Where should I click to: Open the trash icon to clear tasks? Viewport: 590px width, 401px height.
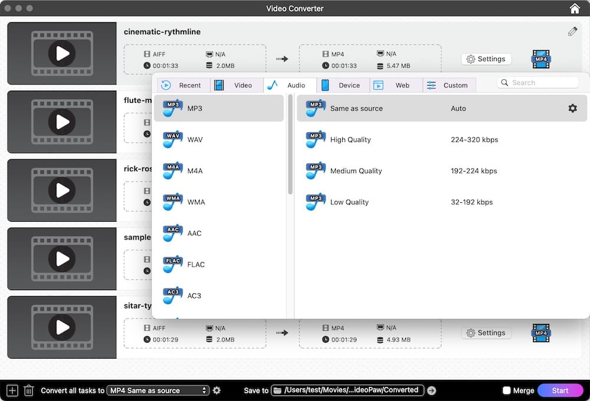click(x=28, y=390)
